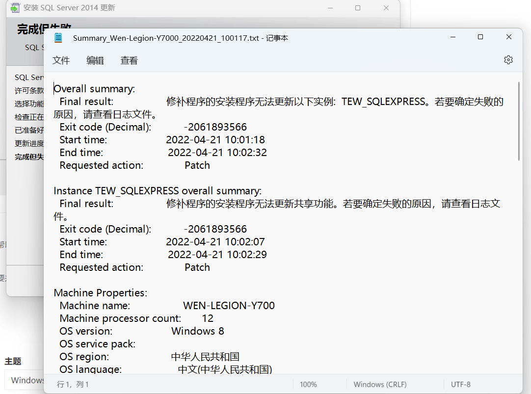
Task: Click End time value 2022-04-21 10:02:32
Action: [217, 153]
